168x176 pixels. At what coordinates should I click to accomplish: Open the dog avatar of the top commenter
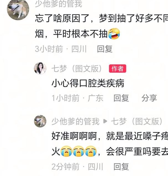click(18, 10)
